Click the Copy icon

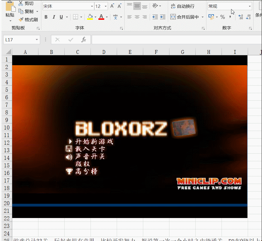click(21, 11)
